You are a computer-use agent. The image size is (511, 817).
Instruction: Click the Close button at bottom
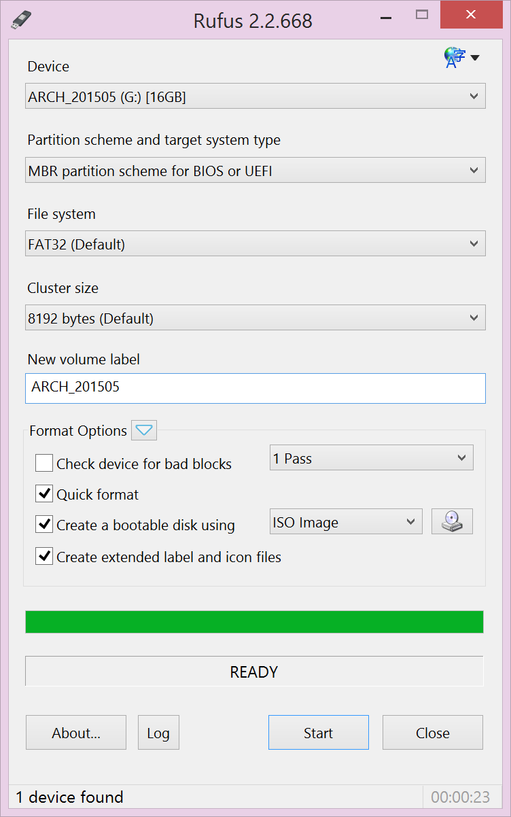point(433,733)
